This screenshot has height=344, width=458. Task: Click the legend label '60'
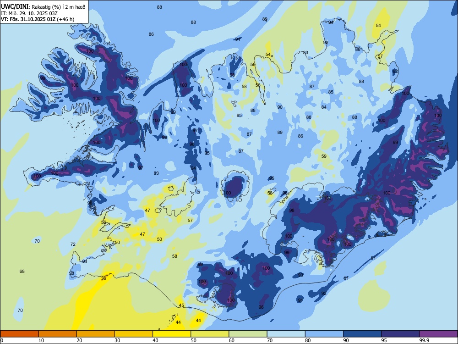232,340
